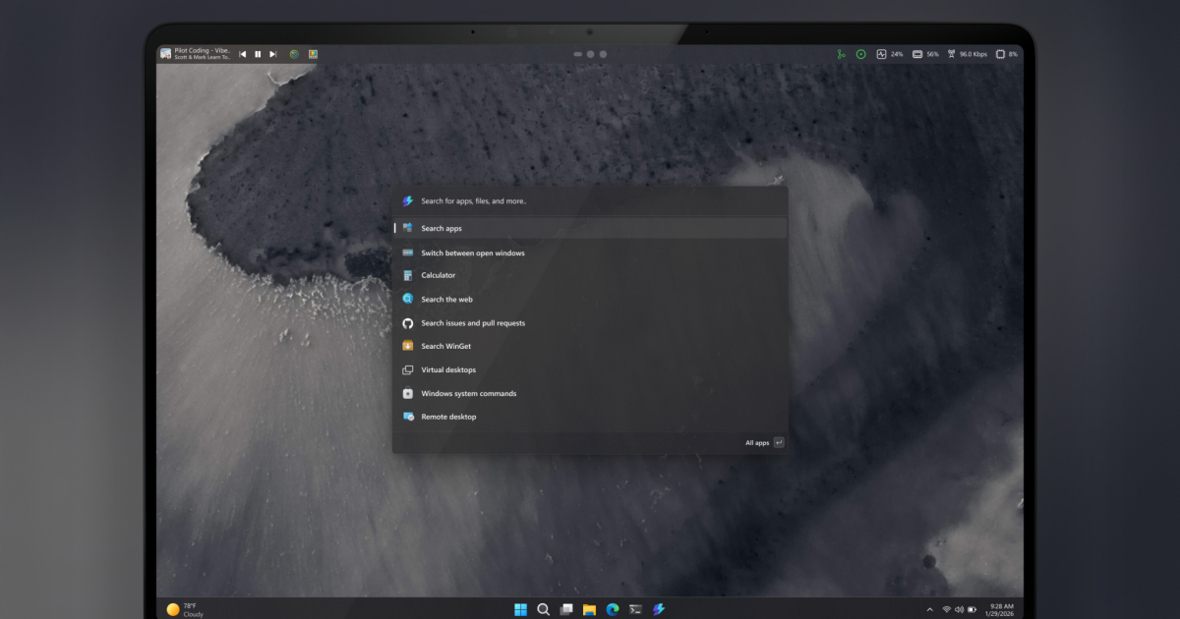
Task: Skip to the previous track
Action: (243, 54)
